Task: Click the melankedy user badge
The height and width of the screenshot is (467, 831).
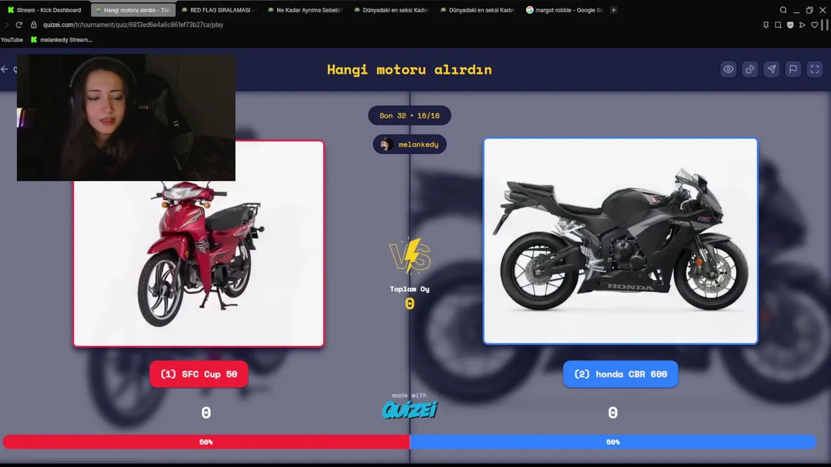Action: pyautogui.click(x=410, y=145)
